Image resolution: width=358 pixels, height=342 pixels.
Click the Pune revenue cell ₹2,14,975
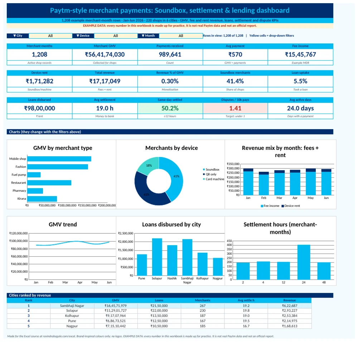coord(290,321)
